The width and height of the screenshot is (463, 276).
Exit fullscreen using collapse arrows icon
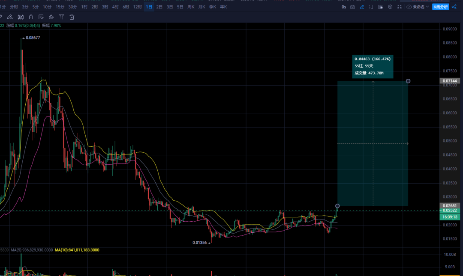pos(400,7)
